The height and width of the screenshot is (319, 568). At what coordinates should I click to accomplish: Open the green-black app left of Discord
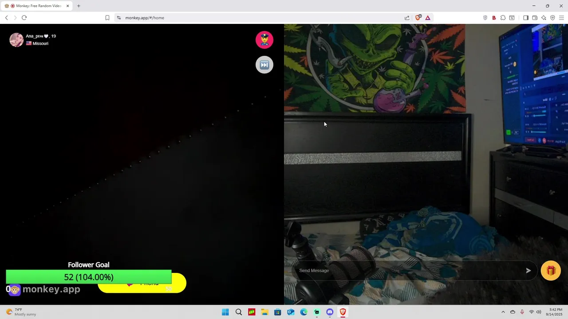tap(317, 312)
